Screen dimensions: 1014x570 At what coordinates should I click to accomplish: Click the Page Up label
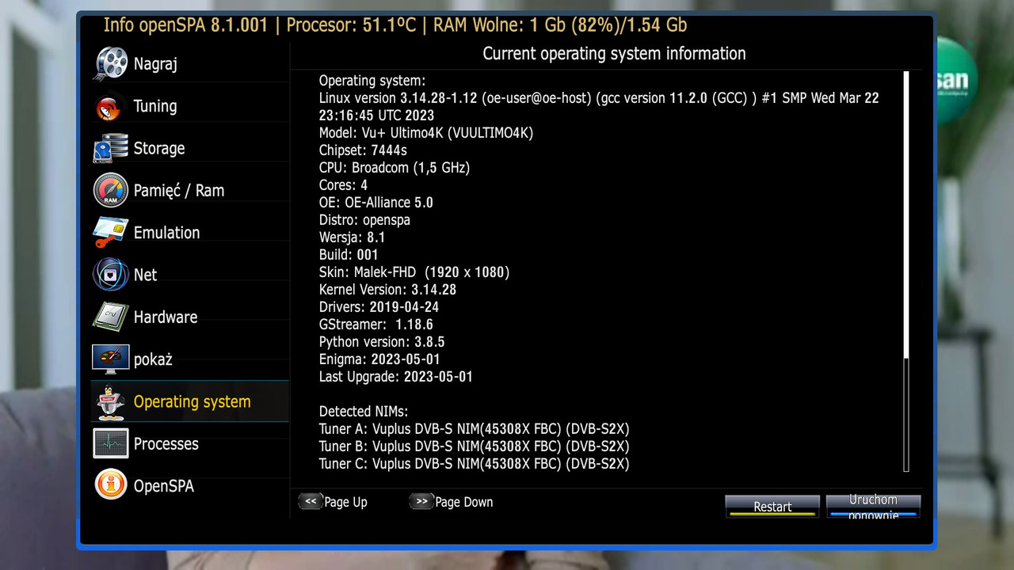(x=345, y=502)
